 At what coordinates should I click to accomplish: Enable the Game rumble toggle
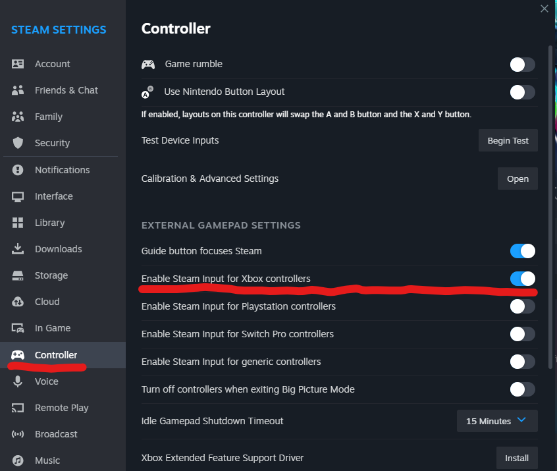[x=522, y=65]
